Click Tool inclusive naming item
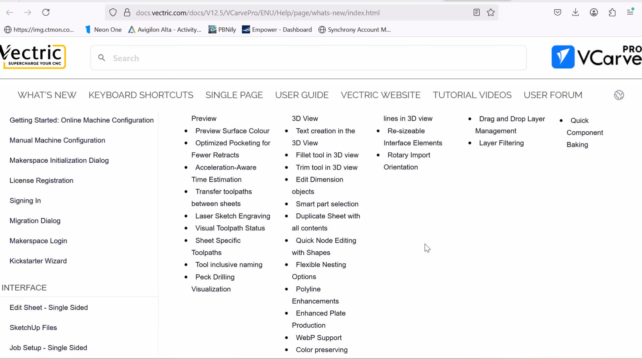Image resolution: width=642 pixels, height=359 pixels. click(229, 265)
